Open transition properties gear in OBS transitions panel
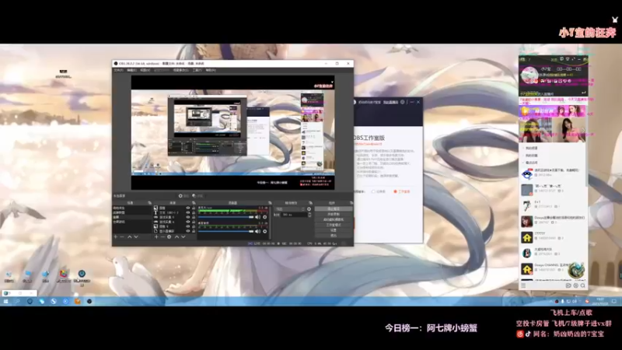The width and height of the screenshot is (622, 350). click(309, 209)
